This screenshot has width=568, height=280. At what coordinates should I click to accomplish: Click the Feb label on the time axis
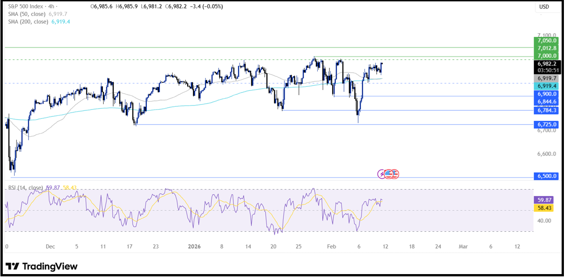[332, 246]
